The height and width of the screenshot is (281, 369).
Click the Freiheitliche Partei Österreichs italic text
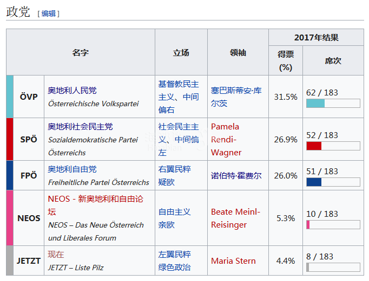point(98,182)
